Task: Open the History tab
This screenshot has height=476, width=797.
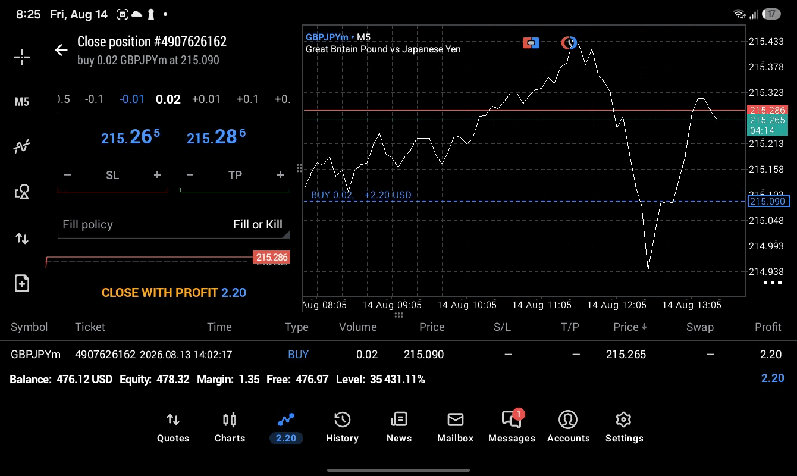Action: point(342,428)
